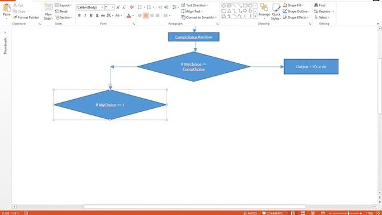382x215 pixels.
Task: Select the Output = It's a tie rectangle
Action: coord(311,66)
